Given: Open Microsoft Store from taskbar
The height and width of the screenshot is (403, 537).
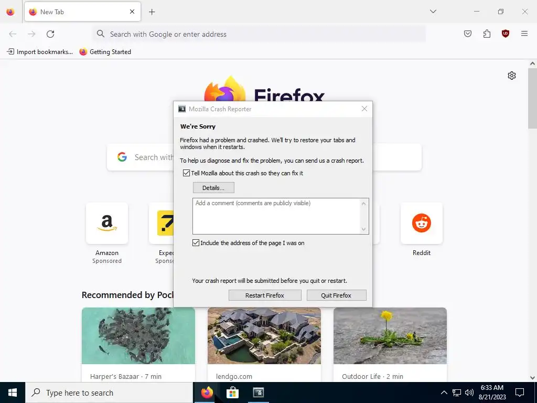Looking at the screenshot, I should tap(232, 393).
